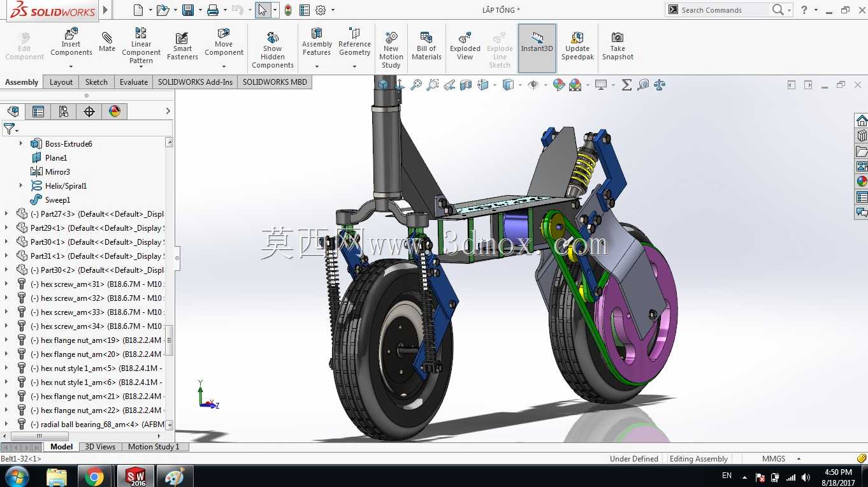The image size is (868, 487).
Task: Click the New document icon
Action: point(138,10)
